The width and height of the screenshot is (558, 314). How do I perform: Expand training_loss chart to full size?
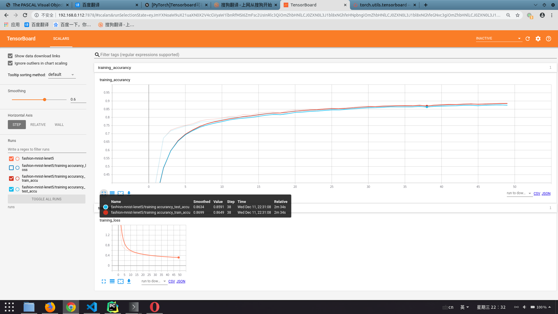104,281
